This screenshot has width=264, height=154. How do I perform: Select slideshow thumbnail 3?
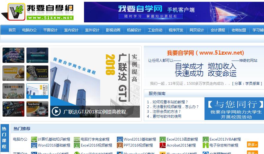(13, 73)
